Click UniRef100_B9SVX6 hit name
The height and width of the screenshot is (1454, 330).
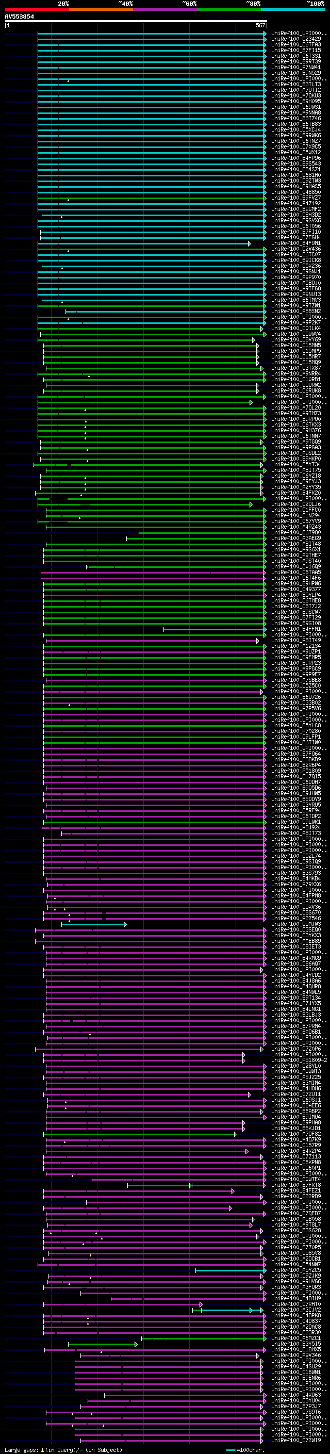pos(295,221)
